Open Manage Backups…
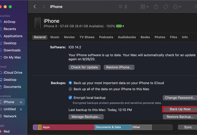This screenshot has width=197, height=135. 86,117
